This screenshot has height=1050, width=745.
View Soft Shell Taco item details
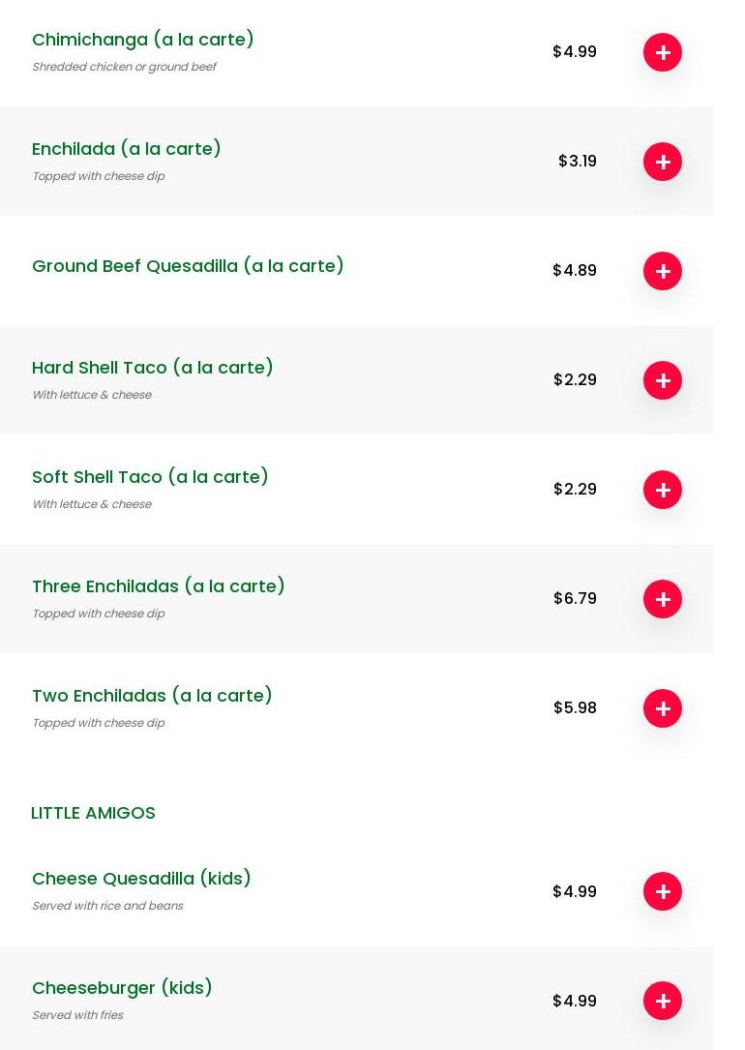click(x=150, y=477)
